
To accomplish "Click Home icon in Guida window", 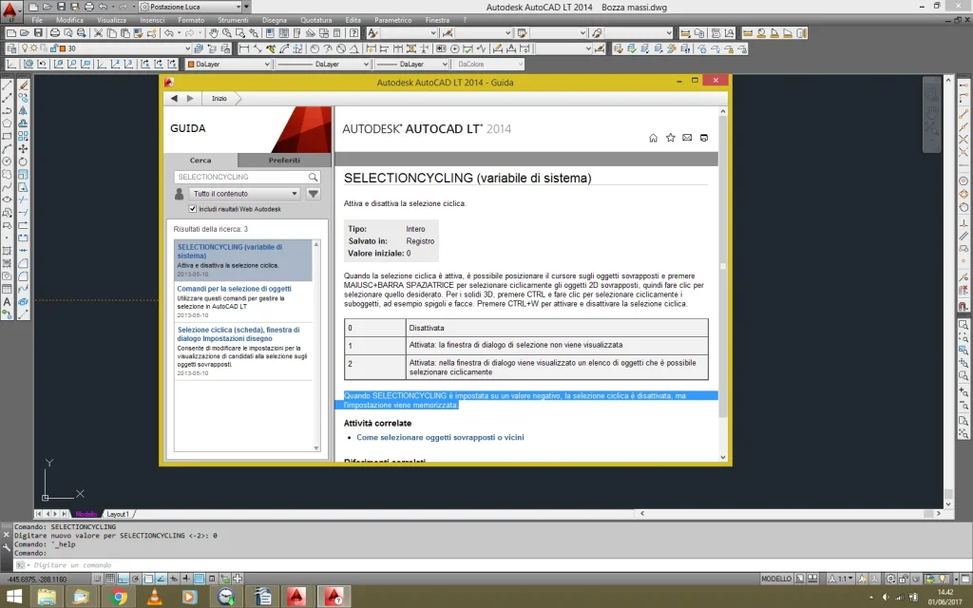I will pos(653,138).
